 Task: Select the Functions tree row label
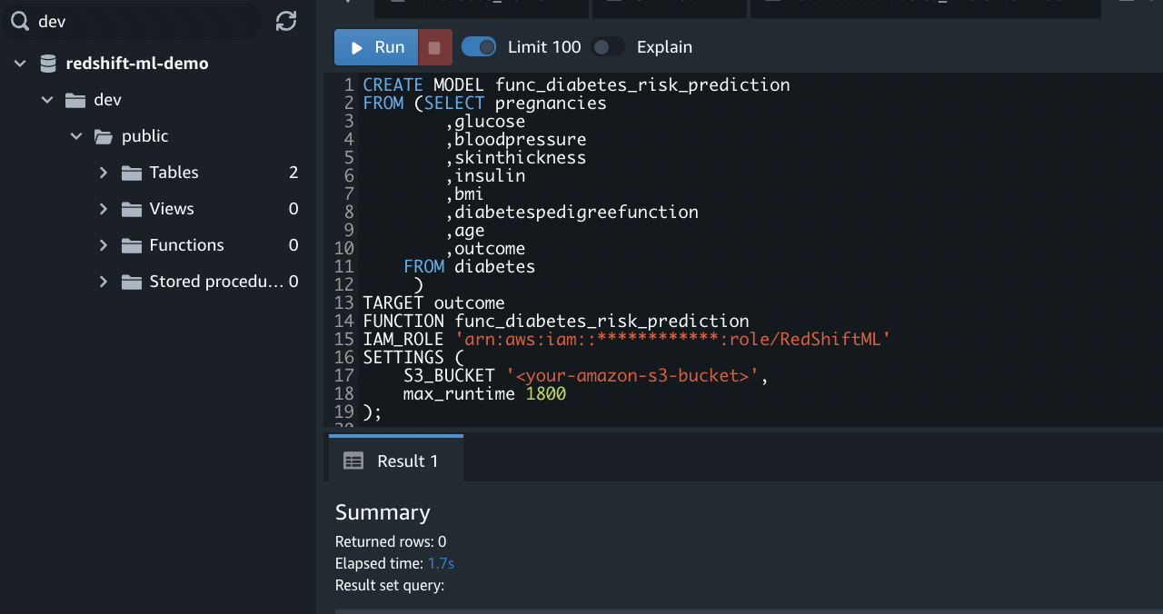click(x=187, y=245)
